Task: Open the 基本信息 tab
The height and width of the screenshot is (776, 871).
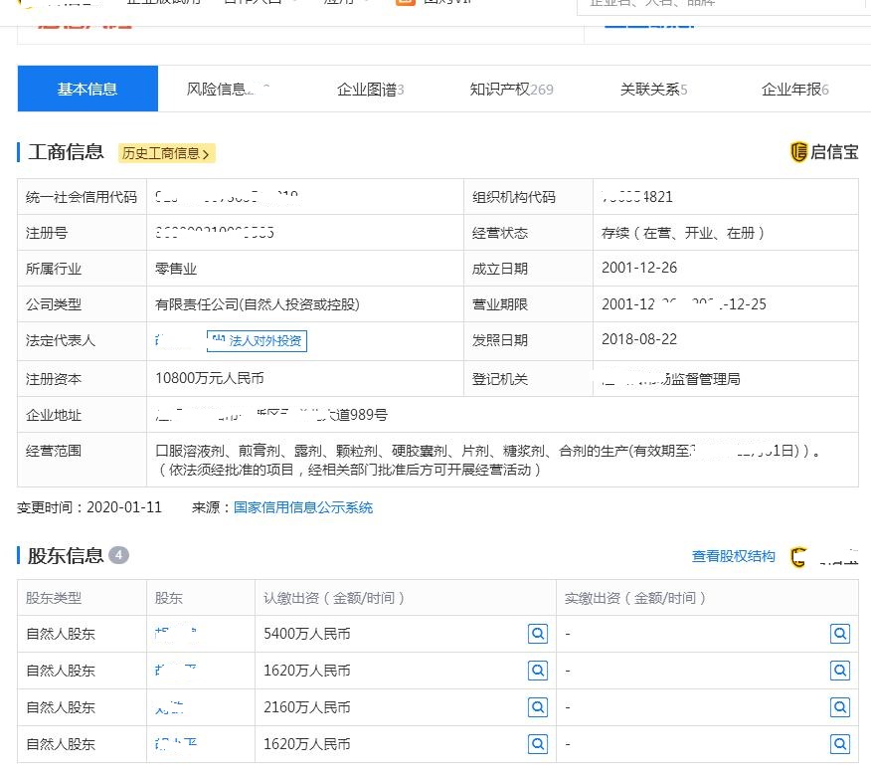Action: tap(87, 89)
